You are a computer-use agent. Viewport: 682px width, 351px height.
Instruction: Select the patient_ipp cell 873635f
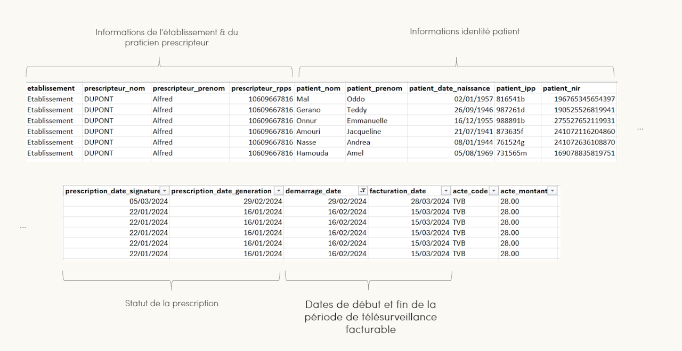[518, 132]
